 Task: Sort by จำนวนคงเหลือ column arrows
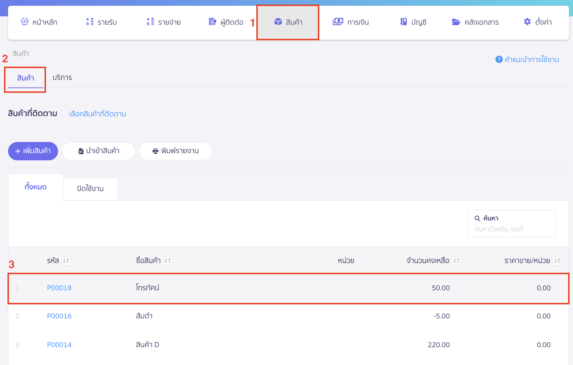point(456,261)
